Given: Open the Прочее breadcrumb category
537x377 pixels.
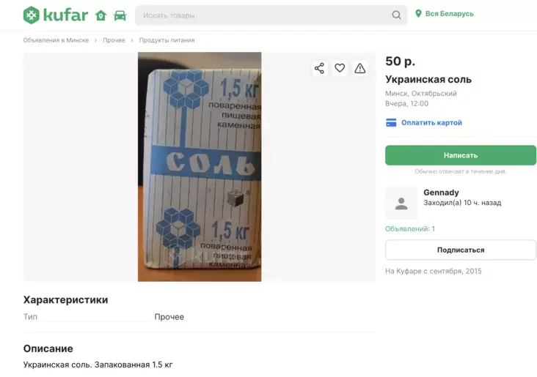Looking at the screenshot, I should [x=114, y=40].
